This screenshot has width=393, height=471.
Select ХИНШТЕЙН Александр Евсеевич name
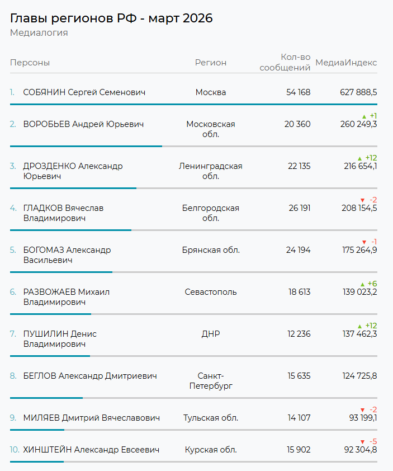tap(91, 450)
